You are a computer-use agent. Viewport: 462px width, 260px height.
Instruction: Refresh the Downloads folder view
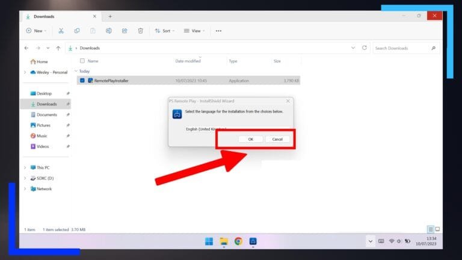[365, 48]
